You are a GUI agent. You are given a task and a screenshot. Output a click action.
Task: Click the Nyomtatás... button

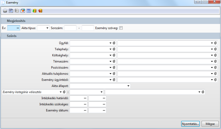pyautogui.click(x=190, y=124)
